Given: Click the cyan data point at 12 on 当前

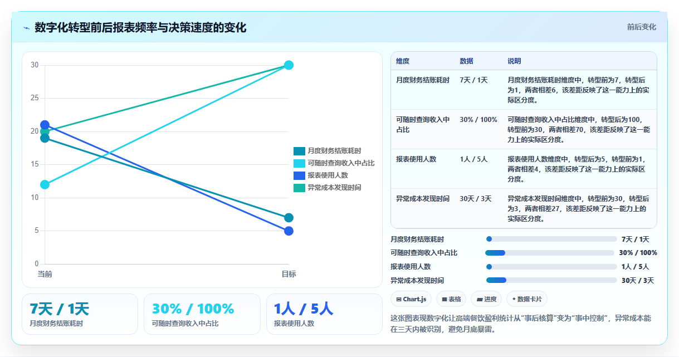Looking at the screenshot, I should click(x=45, y=184).
